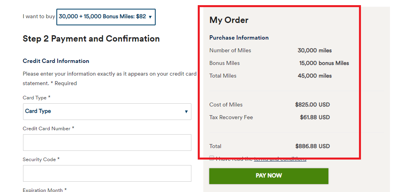Focus the Security Code input box

coord(107,173)
